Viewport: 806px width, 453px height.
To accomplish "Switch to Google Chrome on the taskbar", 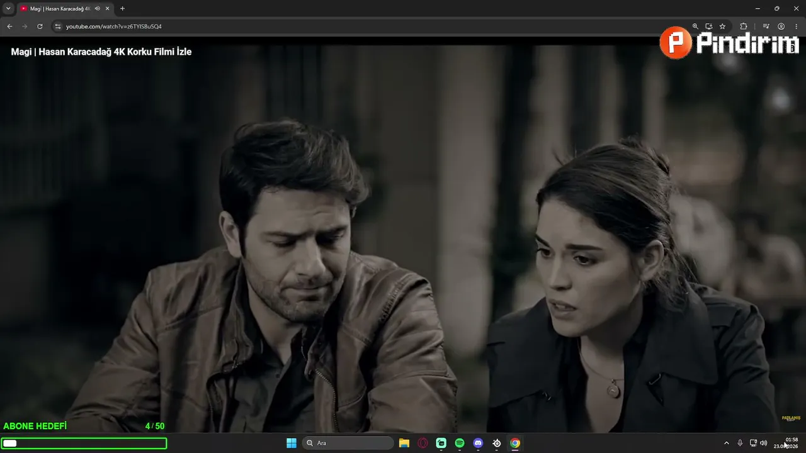I will tap(515, 443).
